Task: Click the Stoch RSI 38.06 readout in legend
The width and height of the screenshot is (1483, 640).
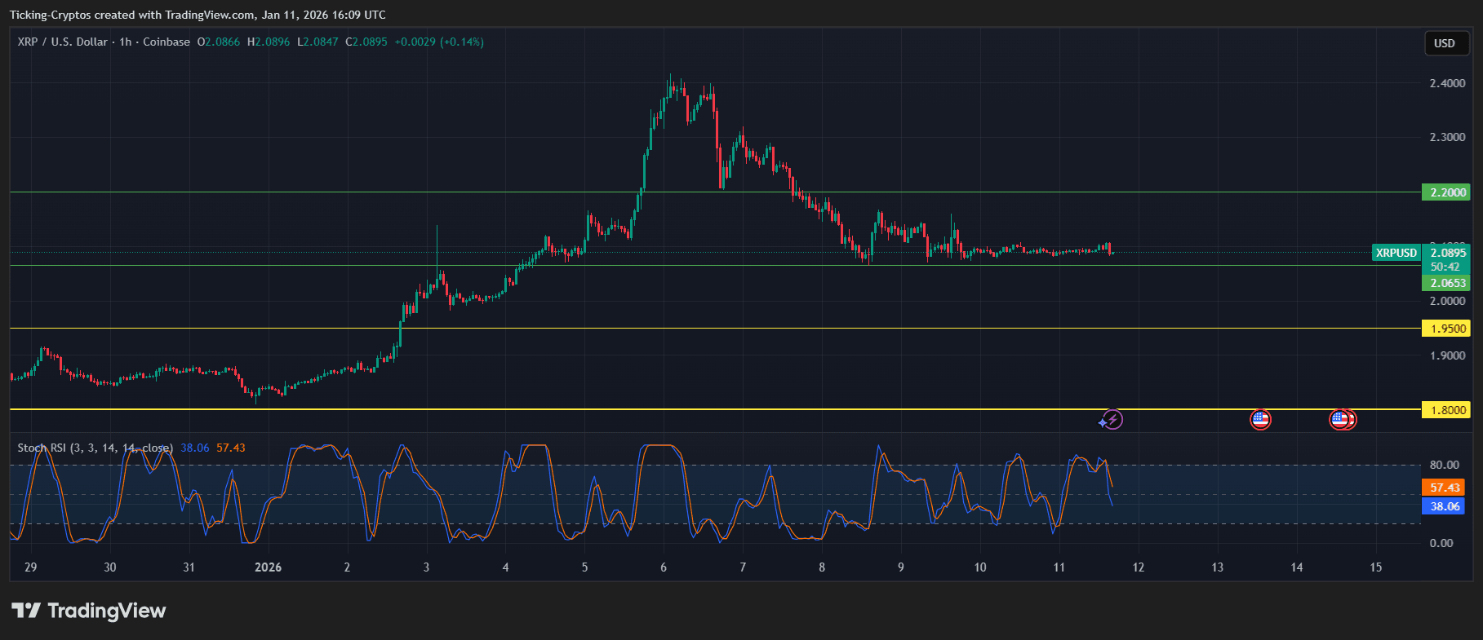Action: pos(194,448)
